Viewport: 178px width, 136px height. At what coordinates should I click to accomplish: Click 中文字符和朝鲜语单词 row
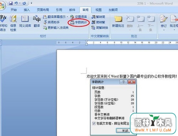coord(114,118)
